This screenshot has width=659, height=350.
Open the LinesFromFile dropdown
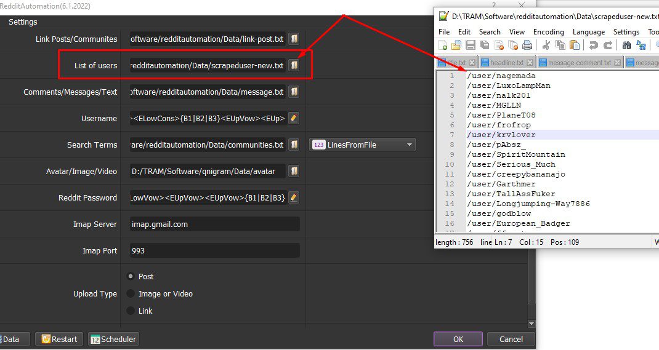point(362,145)
